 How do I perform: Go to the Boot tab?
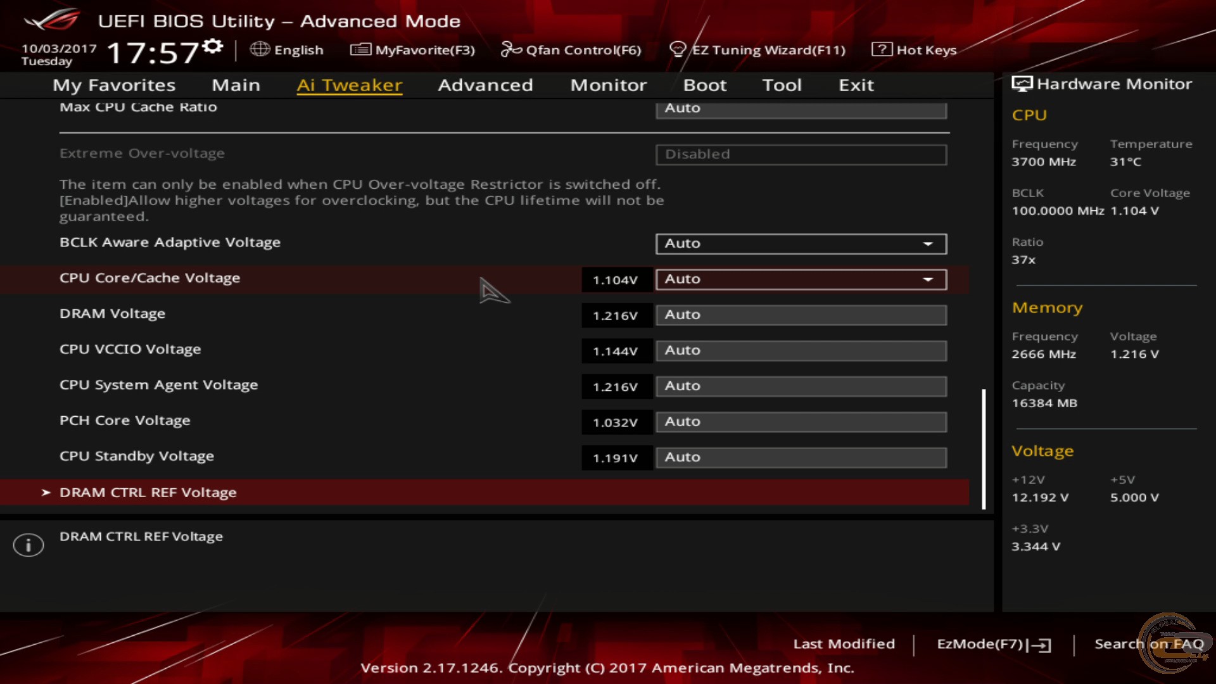click(704, 85)
